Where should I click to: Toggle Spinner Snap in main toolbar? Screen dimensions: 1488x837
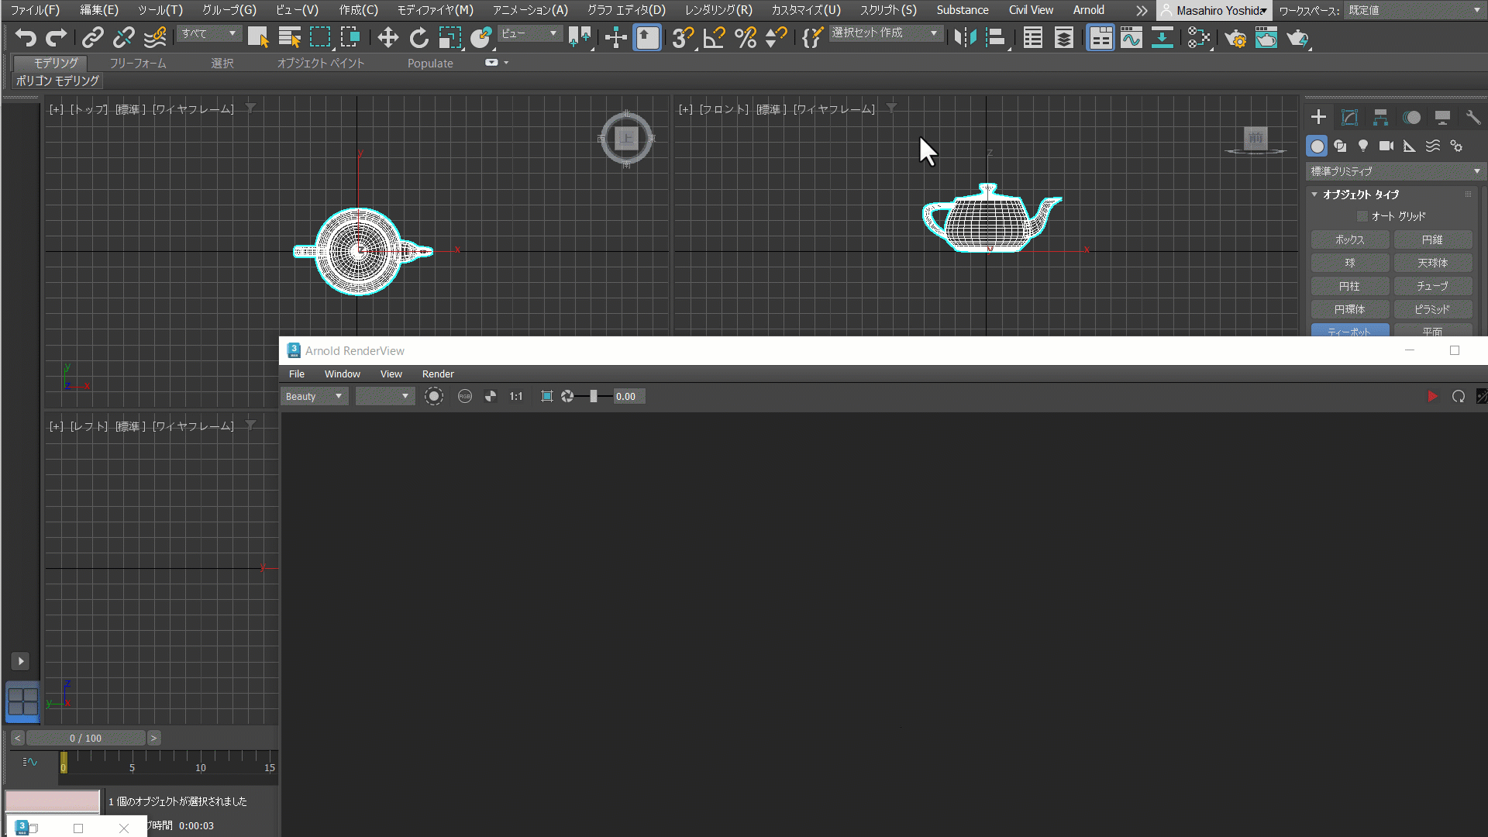coord(776,37)
